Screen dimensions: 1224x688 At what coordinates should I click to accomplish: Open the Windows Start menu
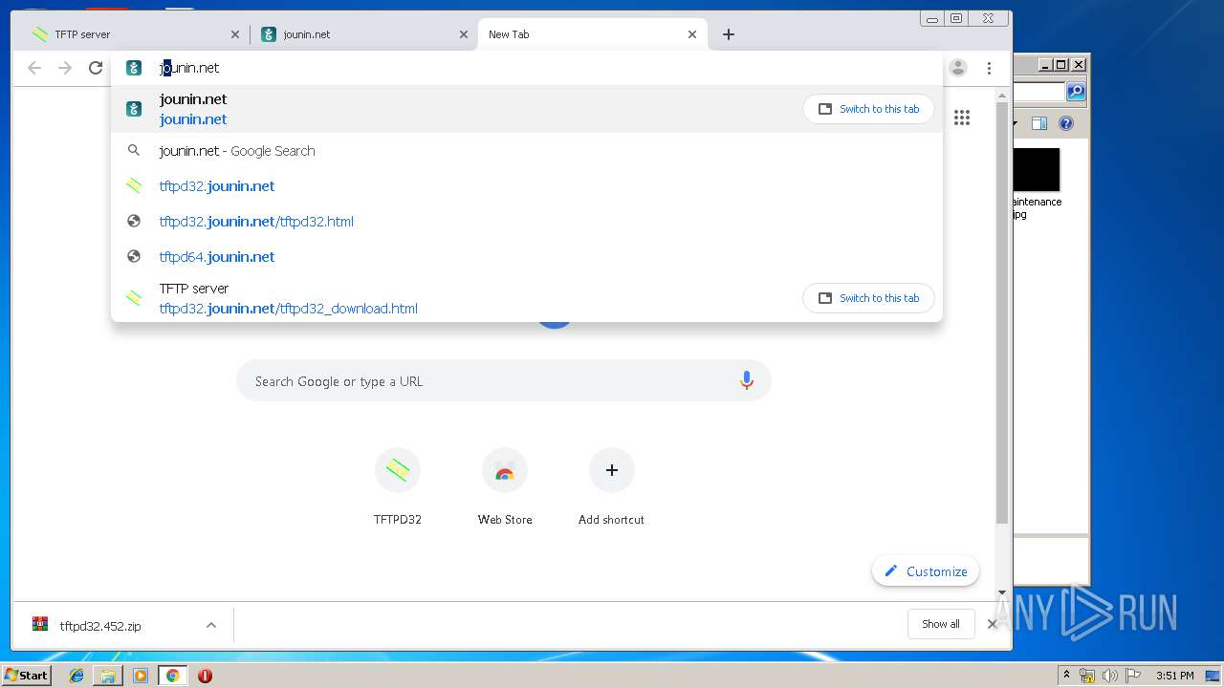[26, 676]
